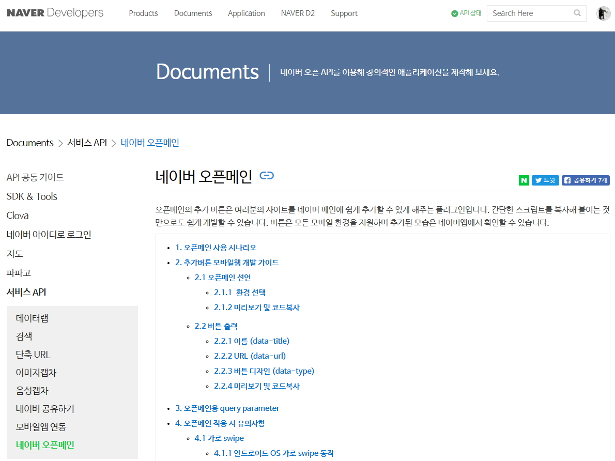This screenshot has height=461, width=615.
Task: Jump to 2.2.2 URL (data-url)
Action: (x=250, y=356)
